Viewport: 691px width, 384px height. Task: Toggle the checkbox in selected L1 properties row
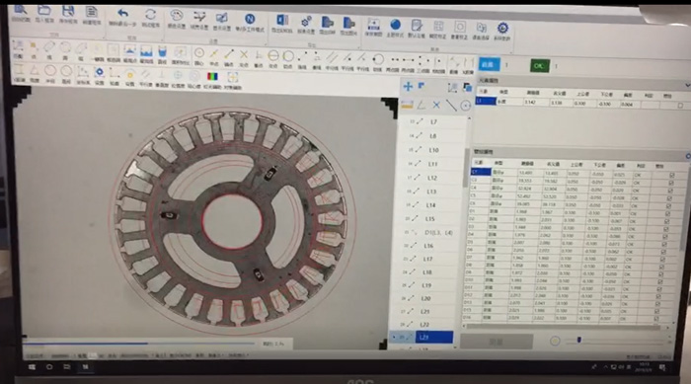[x=680, y=106]
